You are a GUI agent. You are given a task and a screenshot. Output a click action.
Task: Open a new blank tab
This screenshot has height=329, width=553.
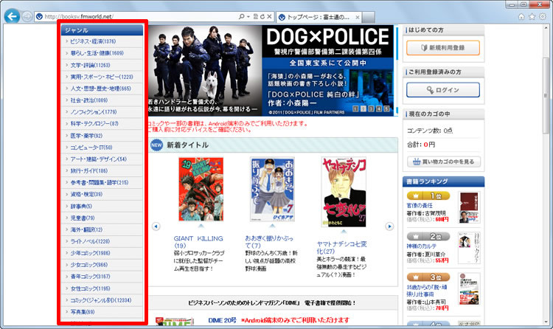coord(368,17)
